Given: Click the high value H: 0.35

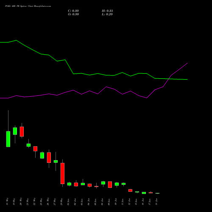Looking at the screenshot, I should (x=107, y=11).
